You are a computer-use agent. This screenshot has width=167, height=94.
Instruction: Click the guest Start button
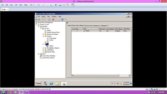click(38, 84)
